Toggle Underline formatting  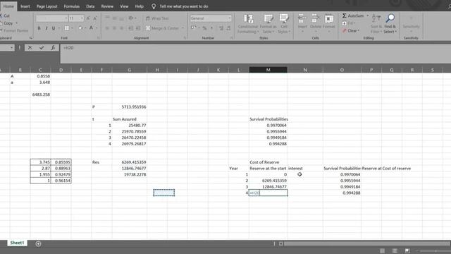(x=54, y=28)
